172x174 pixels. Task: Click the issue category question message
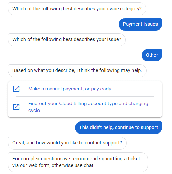(x=77, y=9)
